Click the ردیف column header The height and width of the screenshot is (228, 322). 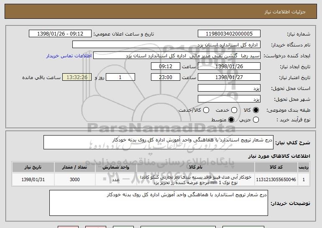[304, 167]
